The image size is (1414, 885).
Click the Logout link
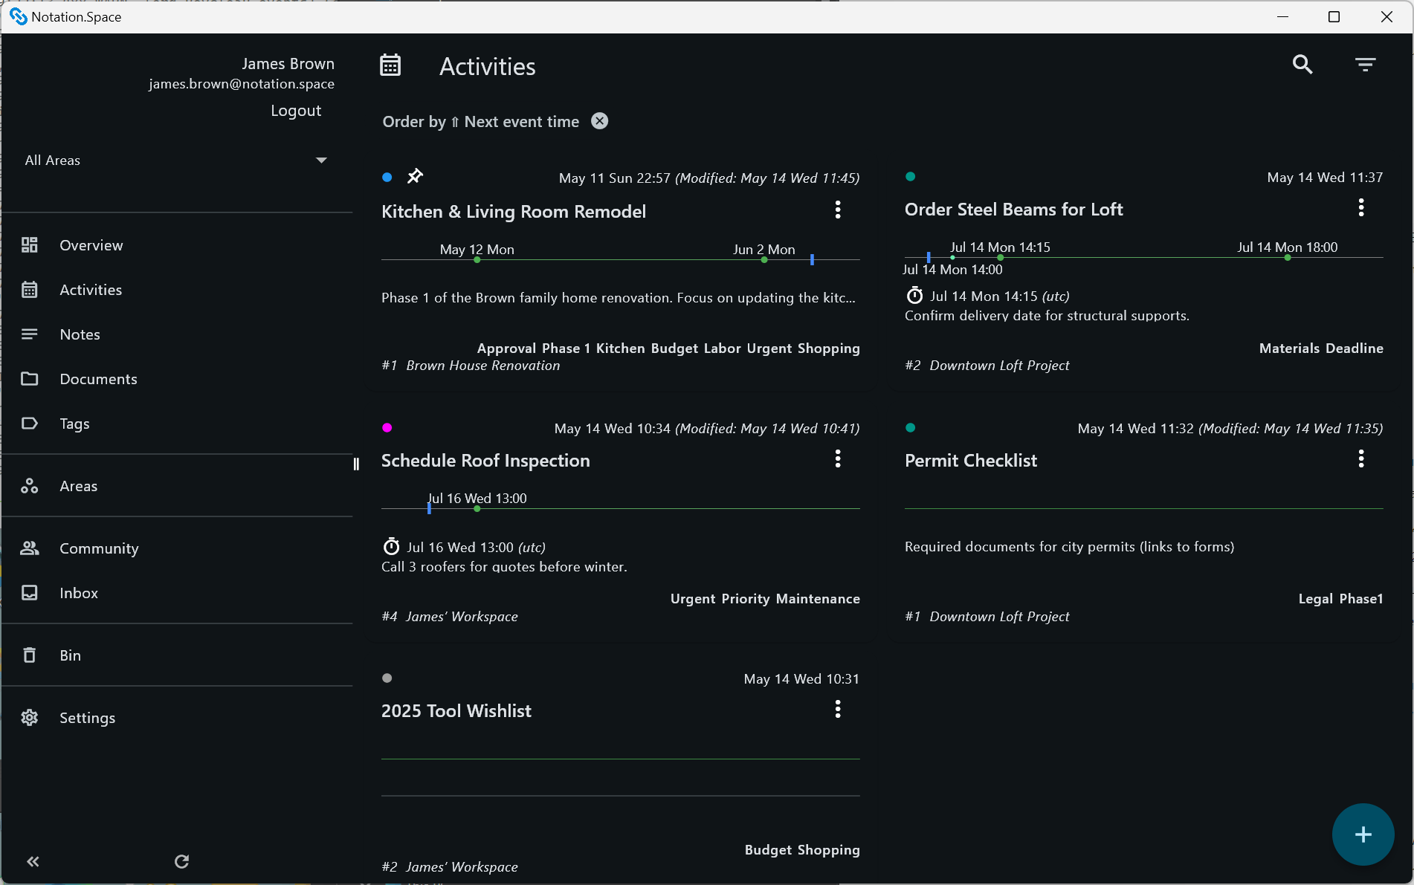coord(295,110)
